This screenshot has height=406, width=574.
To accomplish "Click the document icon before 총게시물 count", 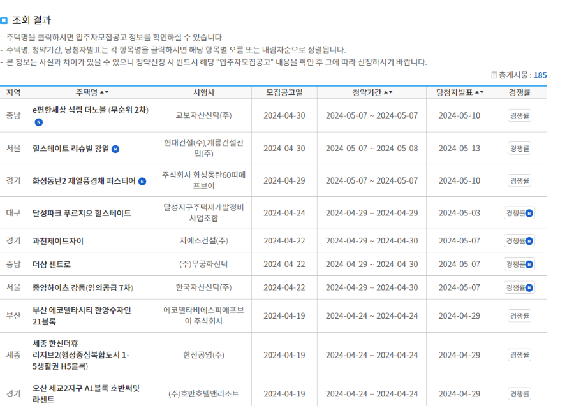I will click(493, 75).
